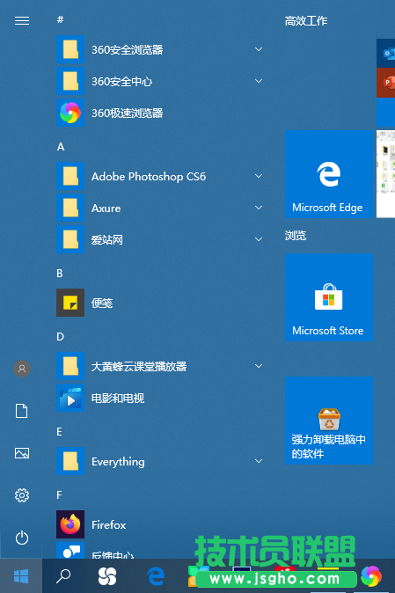Click the D letter index header

tap(60, 337)
